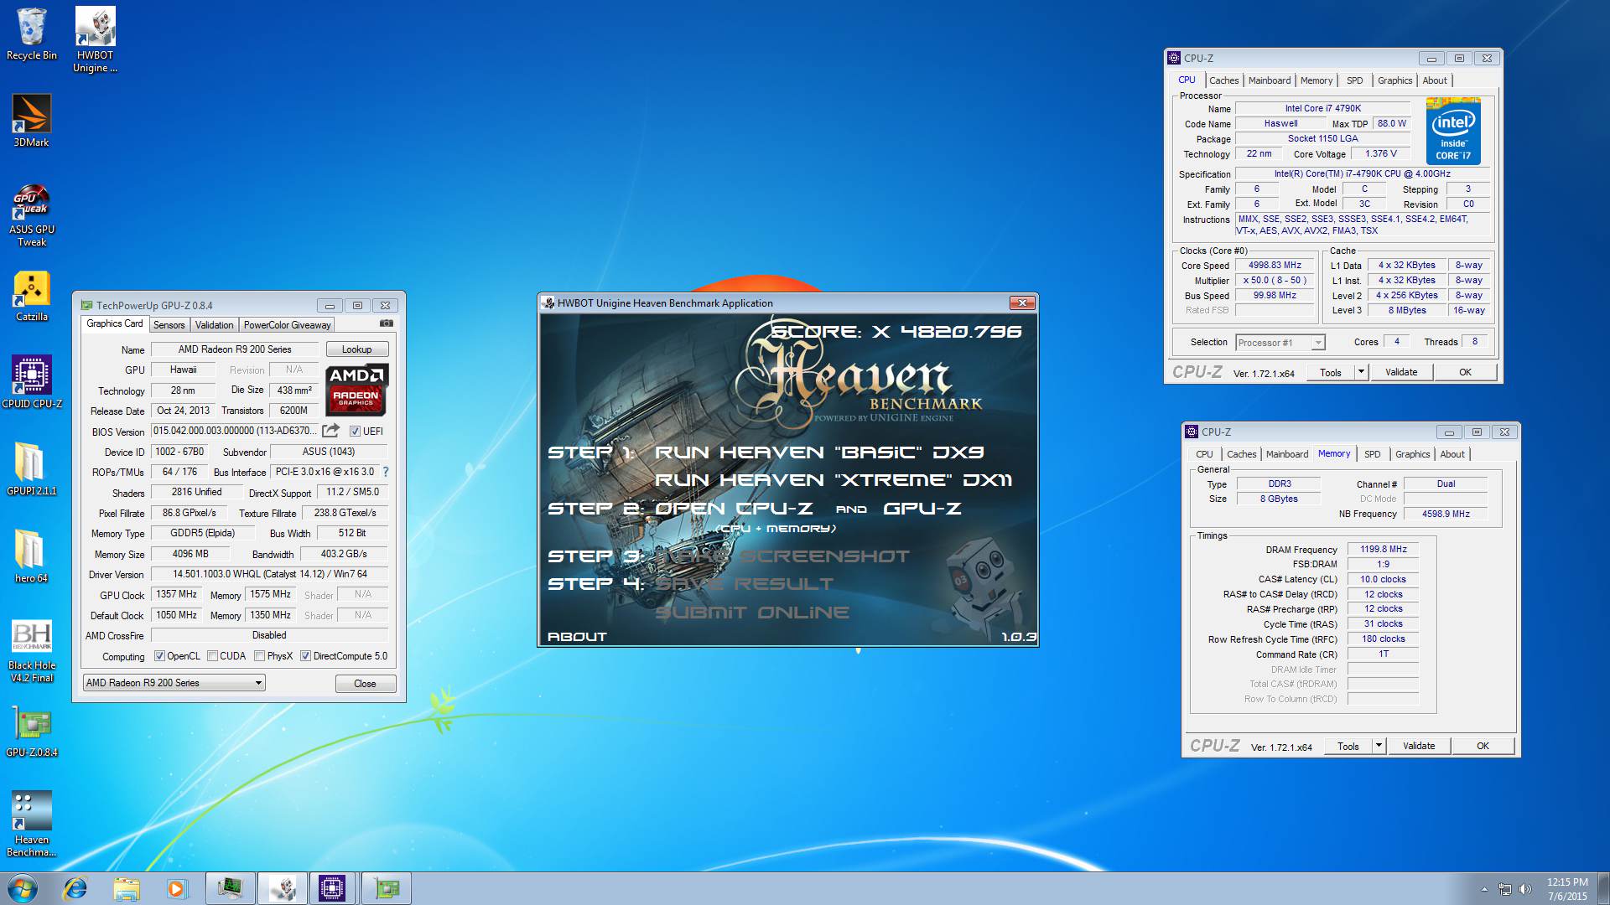Click Run Heaven "Xtreme" DX11
The width and height of the screenshot is (1610, 905).
(x=834, y=480)
